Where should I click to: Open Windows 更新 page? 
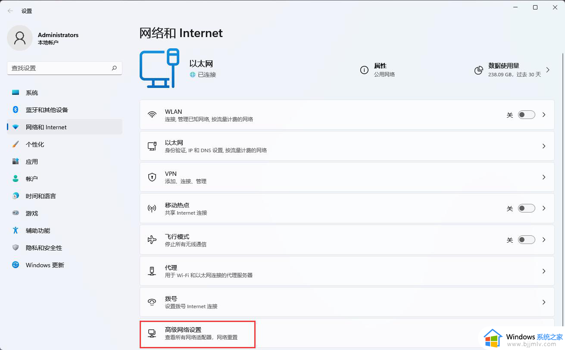point(65,265)
